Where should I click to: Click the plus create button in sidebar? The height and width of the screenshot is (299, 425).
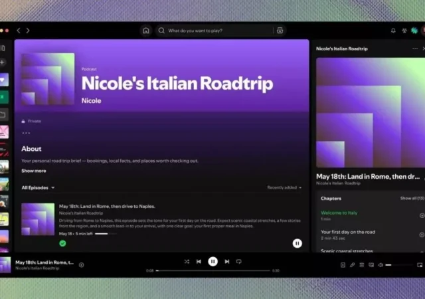coord(3,62)
